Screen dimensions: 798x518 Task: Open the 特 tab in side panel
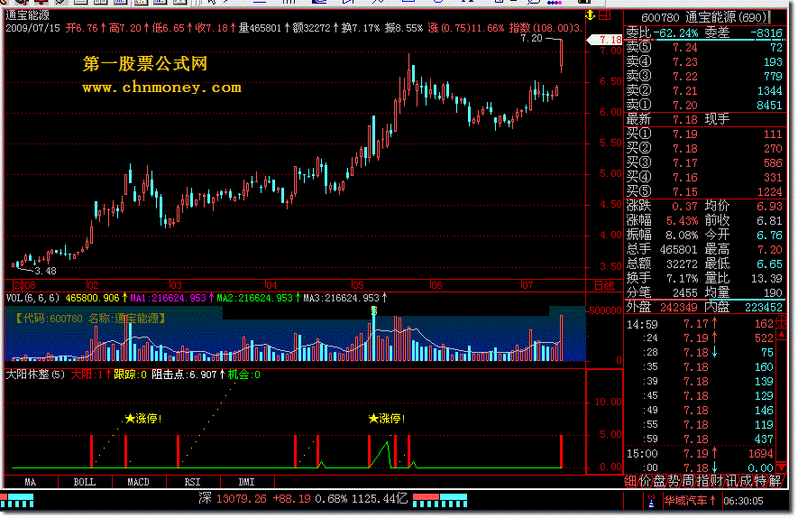tap(760, 481)
